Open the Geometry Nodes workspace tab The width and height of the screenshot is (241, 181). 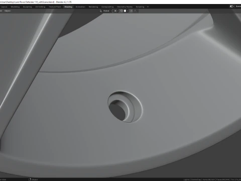point(125,7)
